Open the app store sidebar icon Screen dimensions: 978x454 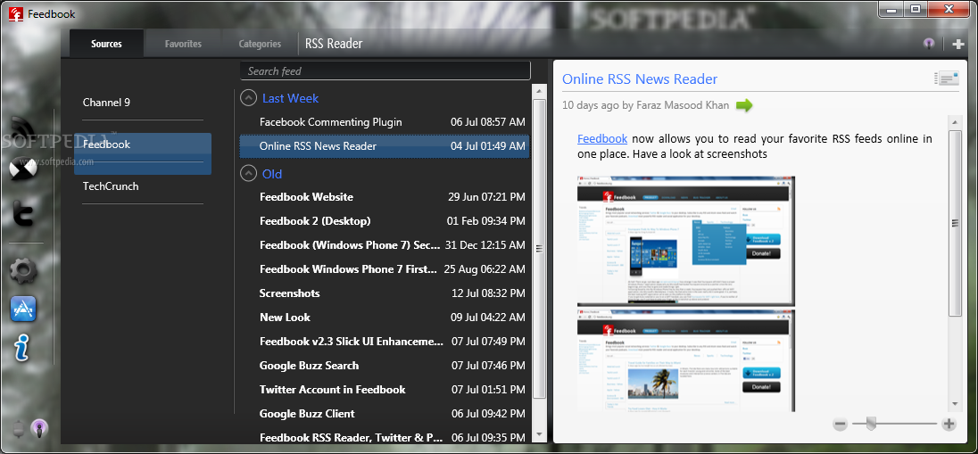24,310
